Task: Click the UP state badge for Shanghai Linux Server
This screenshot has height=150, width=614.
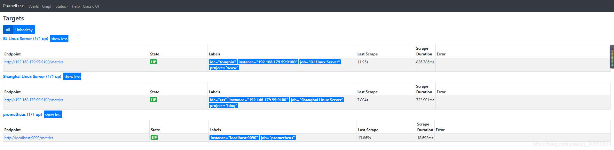Action: 153,100
